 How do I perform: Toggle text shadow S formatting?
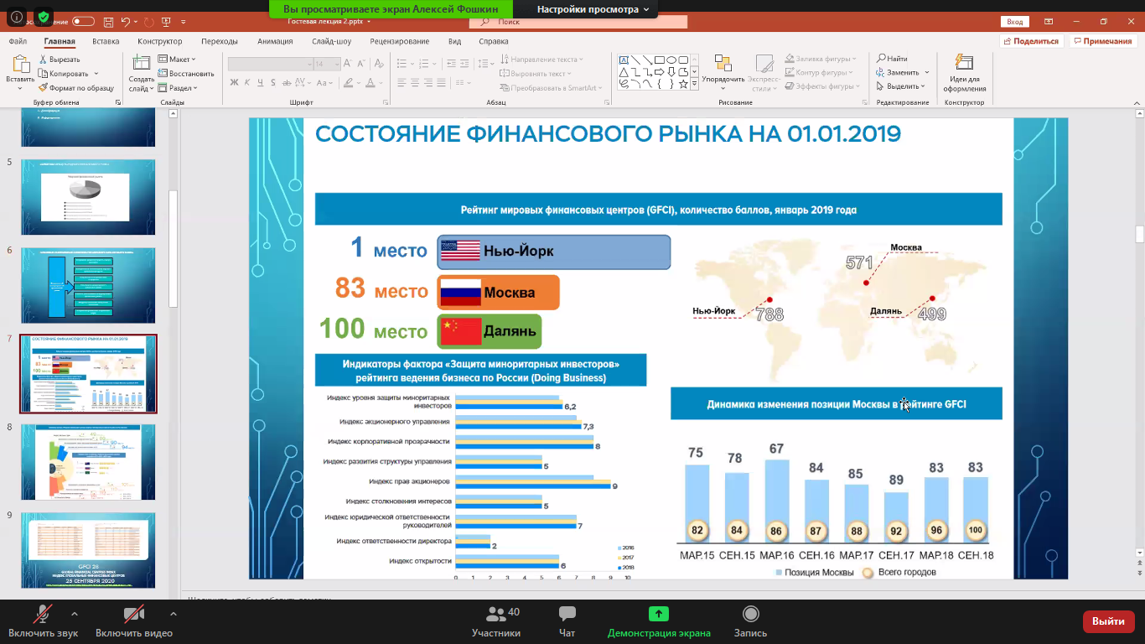275,82
